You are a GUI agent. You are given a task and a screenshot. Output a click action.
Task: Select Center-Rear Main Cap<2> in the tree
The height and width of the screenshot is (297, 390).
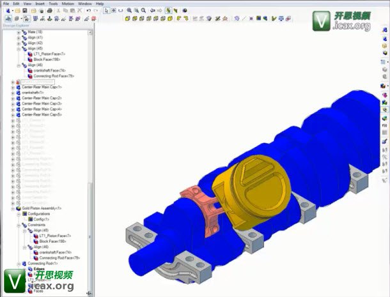(x=42, y=98)
